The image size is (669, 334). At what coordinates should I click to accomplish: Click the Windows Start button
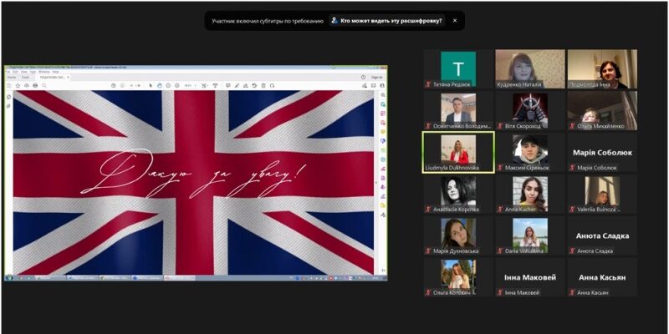(9, 278)
